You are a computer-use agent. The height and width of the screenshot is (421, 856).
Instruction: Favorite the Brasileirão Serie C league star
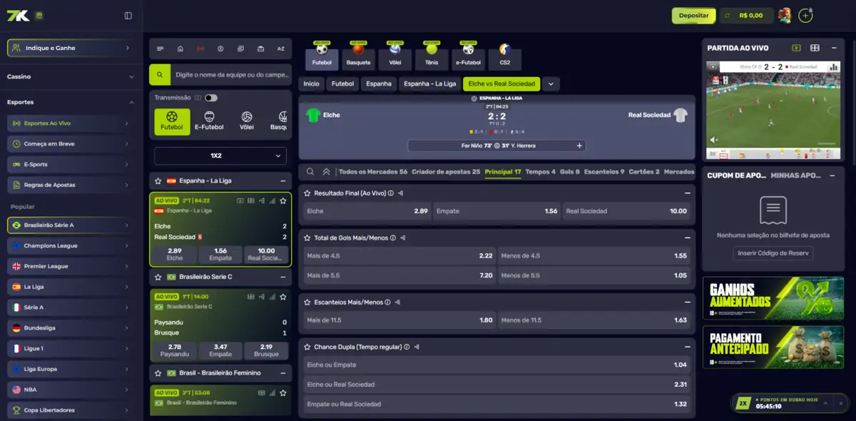tap(158, 276)
